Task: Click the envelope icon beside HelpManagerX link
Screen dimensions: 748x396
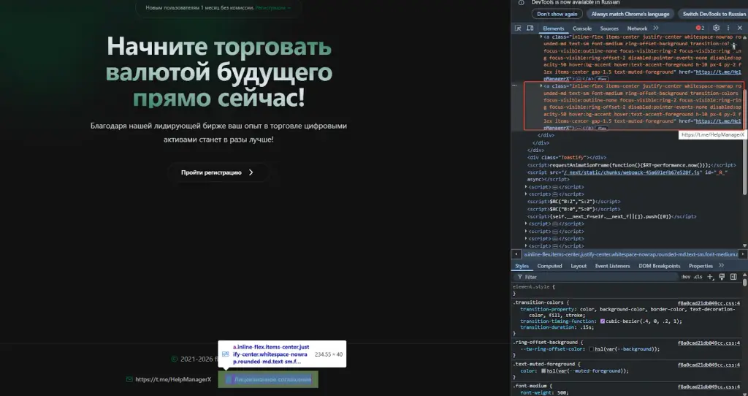Action: (x=129, y=379)
